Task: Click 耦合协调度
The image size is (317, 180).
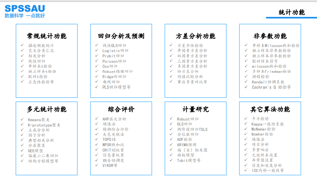Action: (x=113, y=160)
